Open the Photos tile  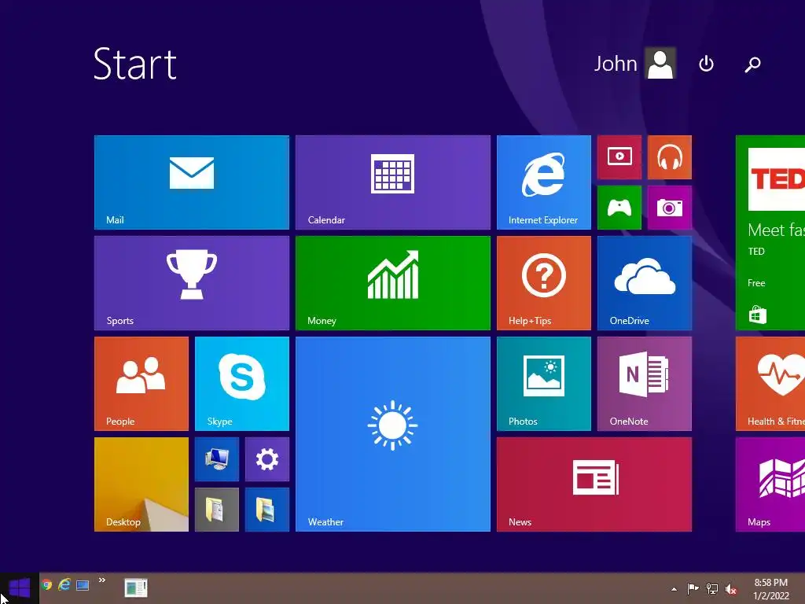coord(544,384)
